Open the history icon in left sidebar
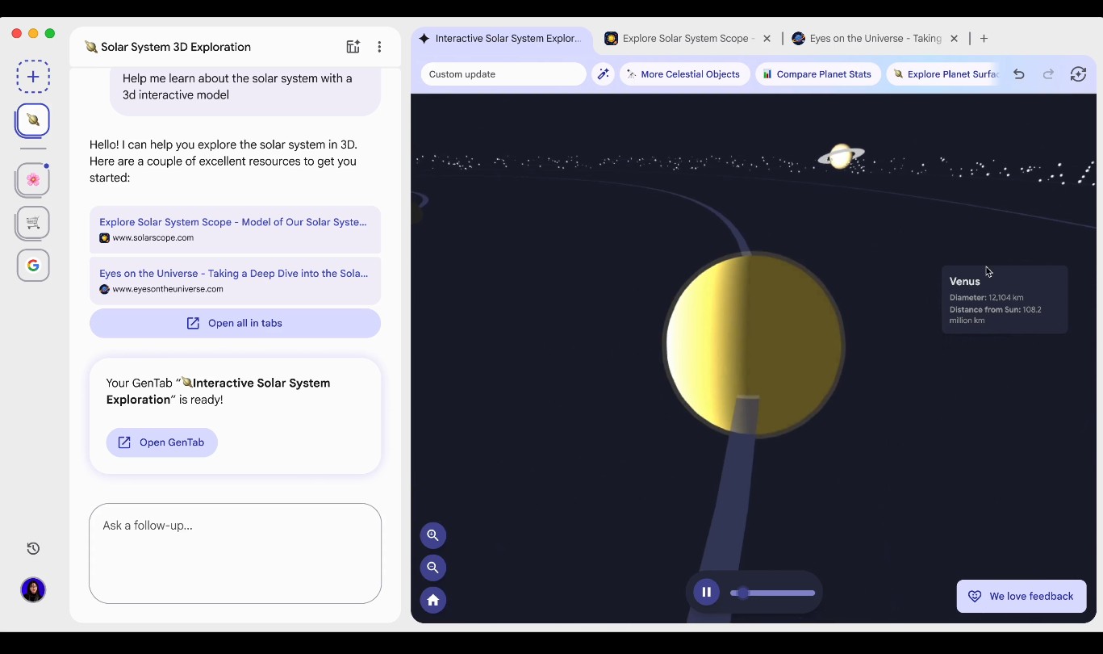 tap(33, 549)
